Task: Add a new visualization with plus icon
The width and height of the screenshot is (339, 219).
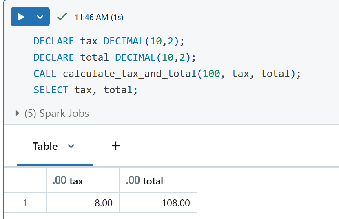Action: [x=116, y=146]
